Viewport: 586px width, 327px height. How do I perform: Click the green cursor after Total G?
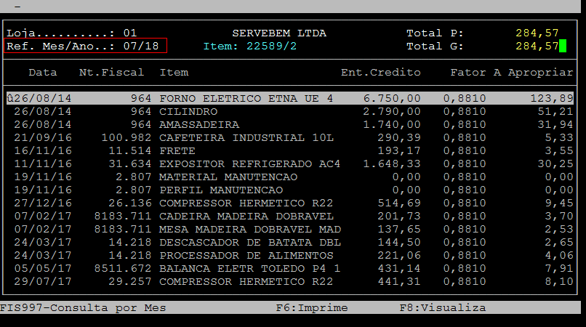coord(563,47)
